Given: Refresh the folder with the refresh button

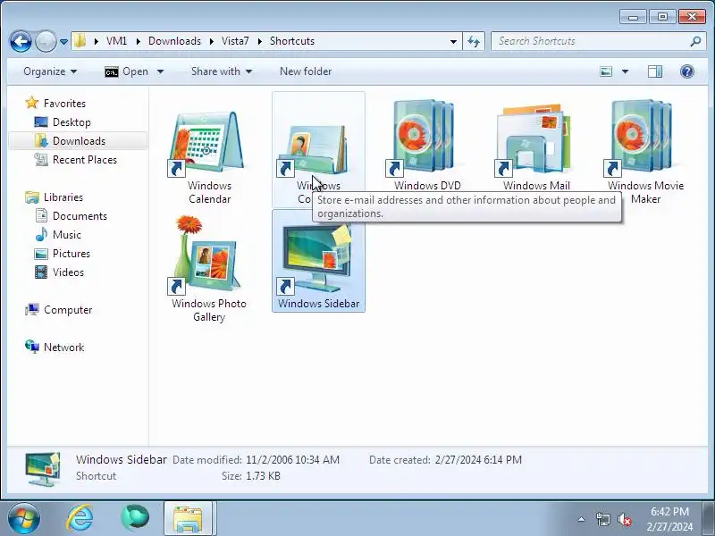Looking at the screenshot, I should [474, 41].
